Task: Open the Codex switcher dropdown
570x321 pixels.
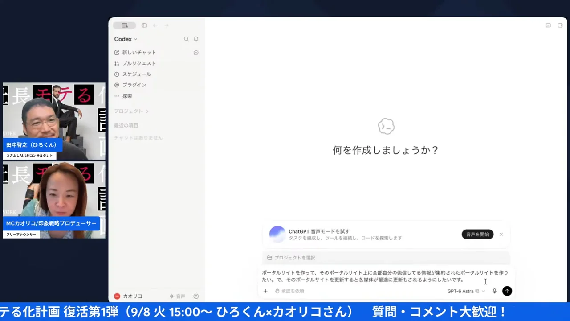Action: pyautogui.click(x=126, y=39)
